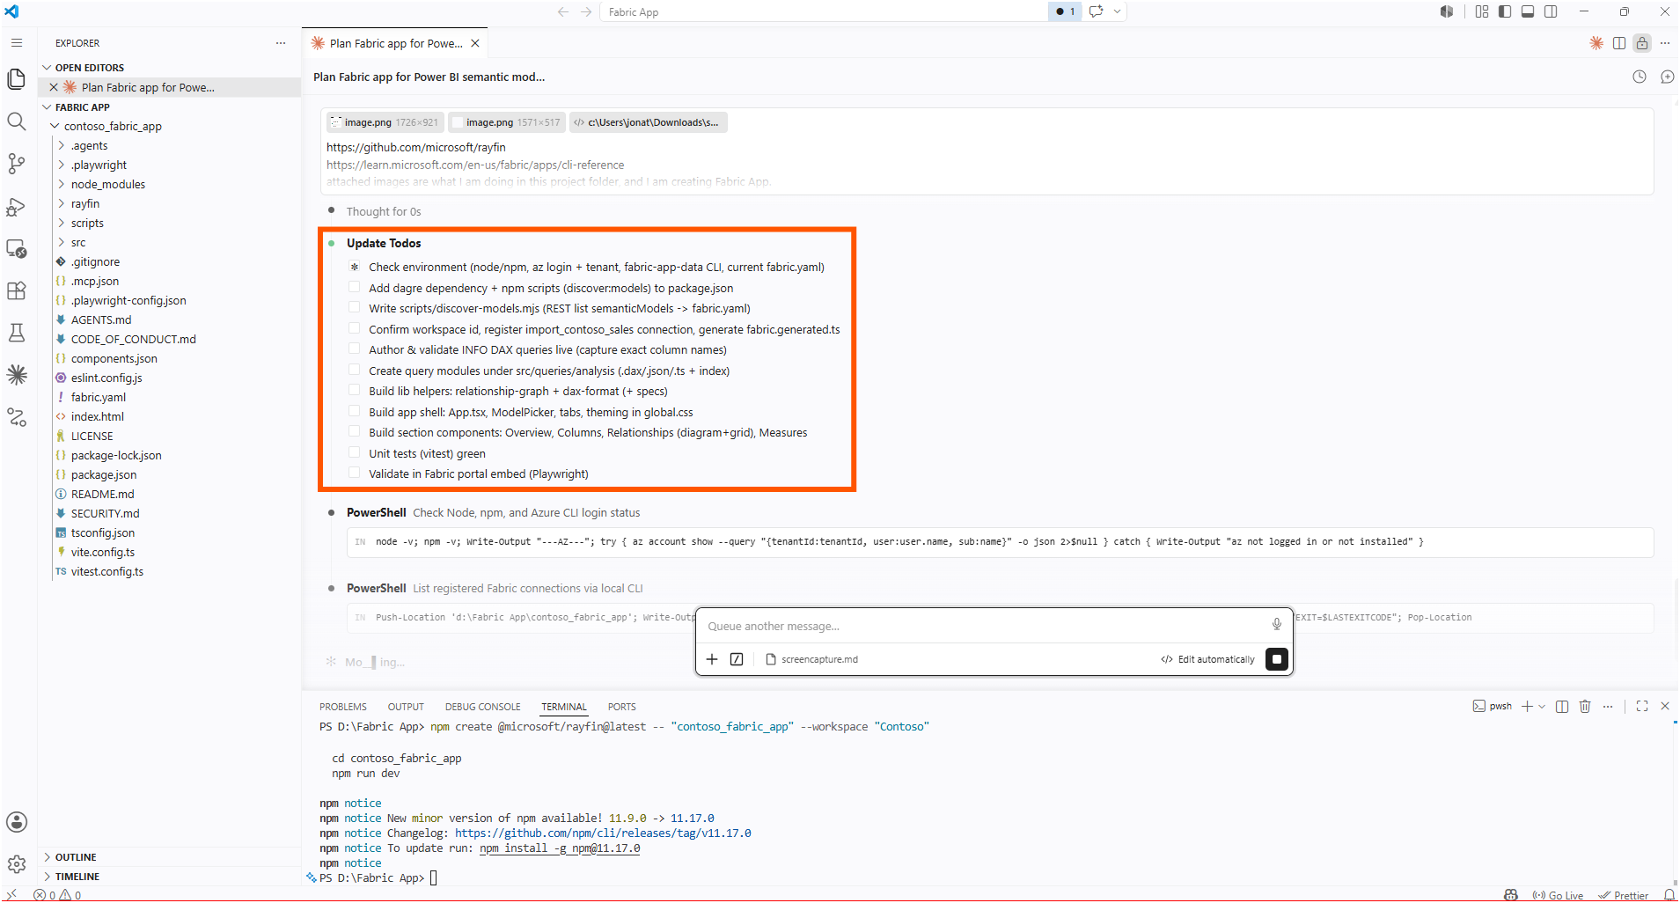The image size is (1680, 903).
Task: Switch to the PROBLEMS panel tab
Action: pos(342,707)
